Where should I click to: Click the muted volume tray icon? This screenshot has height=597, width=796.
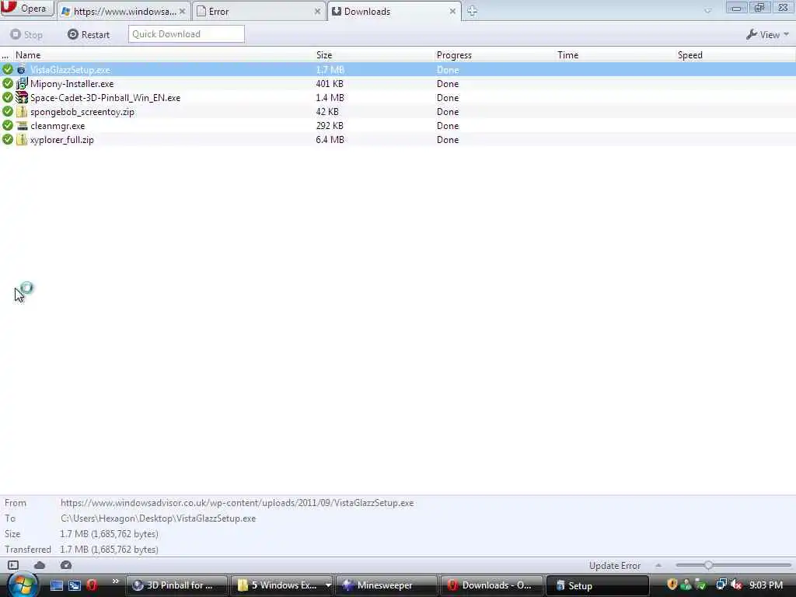click(736, 585)
